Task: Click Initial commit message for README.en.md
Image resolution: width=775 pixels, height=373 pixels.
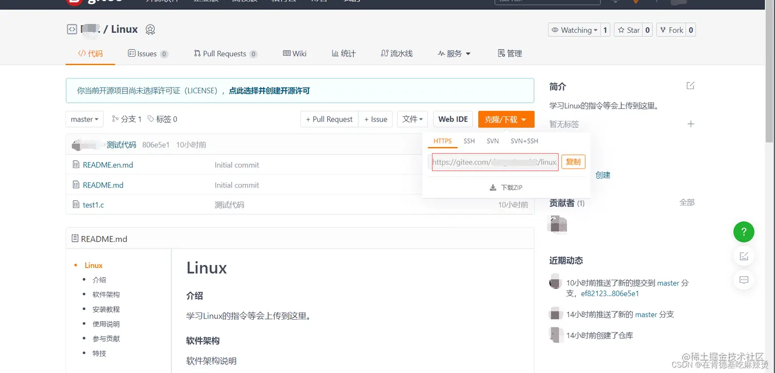Action: [x=237, y=165]
